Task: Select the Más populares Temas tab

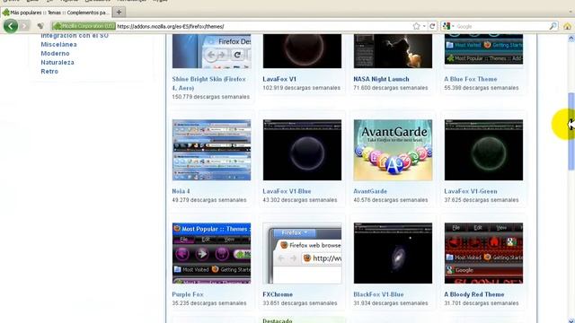Action: coord(56,13)
